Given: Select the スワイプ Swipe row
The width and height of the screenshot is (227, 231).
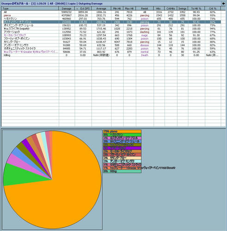Looking at the screenshot, I should click(111, 29).
